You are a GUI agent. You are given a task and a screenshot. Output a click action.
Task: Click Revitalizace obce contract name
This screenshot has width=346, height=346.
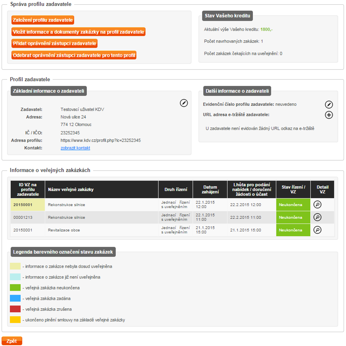click(64, 230)
